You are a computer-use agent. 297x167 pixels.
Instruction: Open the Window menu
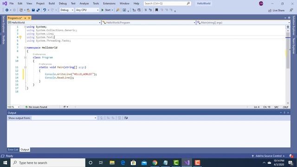pyautogui.click(x=124, y=3)
